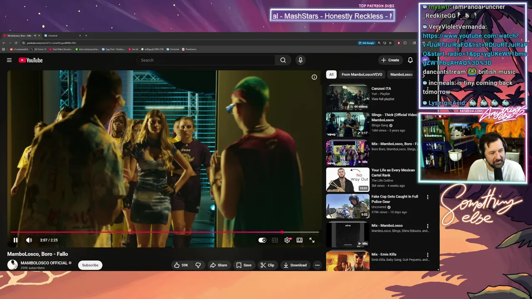
Task: Like the video with thumbs up
Action: pos(181,265)
